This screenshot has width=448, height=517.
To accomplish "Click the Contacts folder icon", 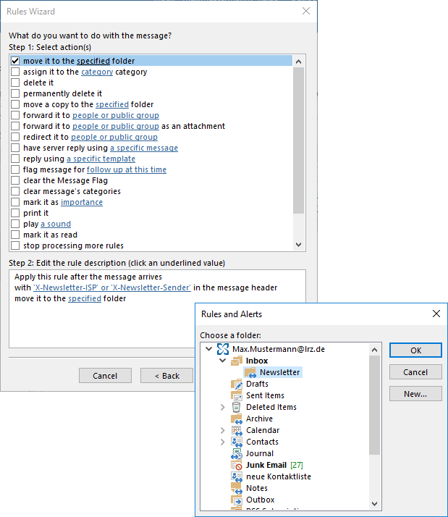I will (x=237, y=442).
